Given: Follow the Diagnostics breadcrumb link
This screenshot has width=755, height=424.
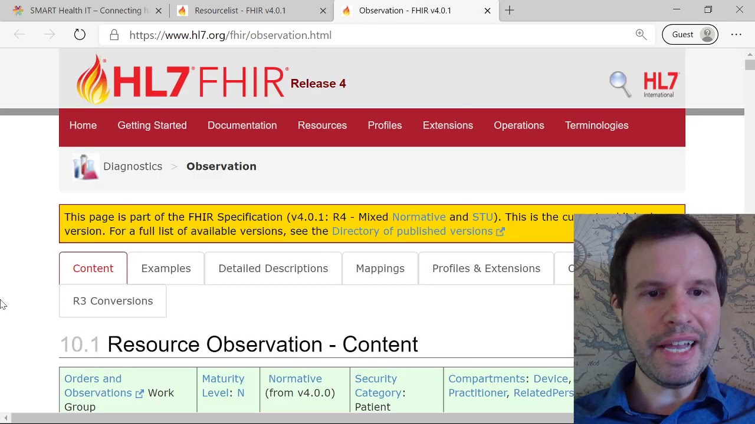Looking at the screenshot, I should coord(133,167).
